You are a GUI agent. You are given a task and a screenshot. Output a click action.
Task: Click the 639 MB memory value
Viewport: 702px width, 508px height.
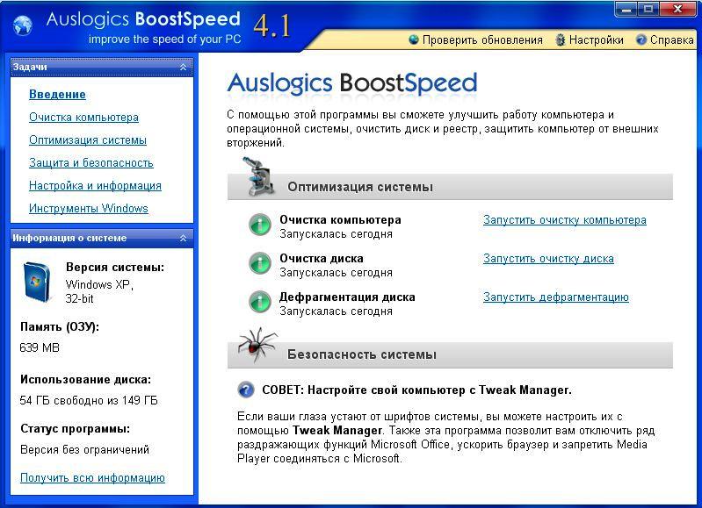click(x=40, y=347)
